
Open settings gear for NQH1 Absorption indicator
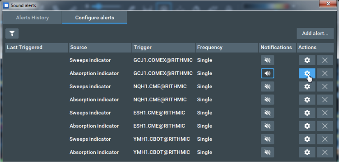tap(307, 99)
